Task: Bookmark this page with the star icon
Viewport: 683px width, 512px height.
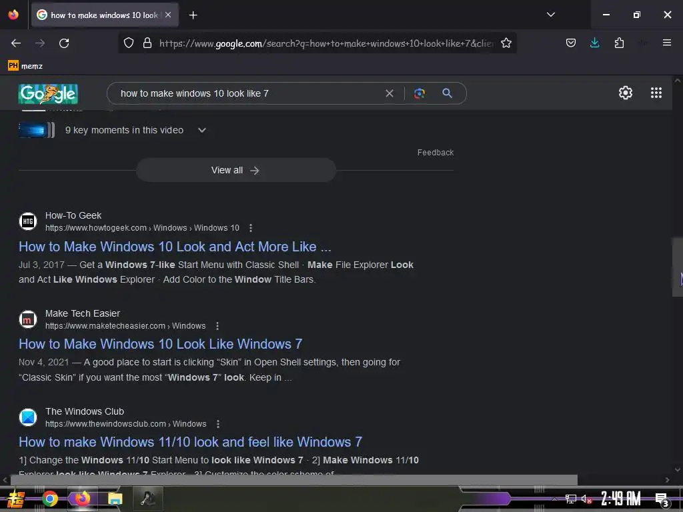Action: [x=506, y=43]
